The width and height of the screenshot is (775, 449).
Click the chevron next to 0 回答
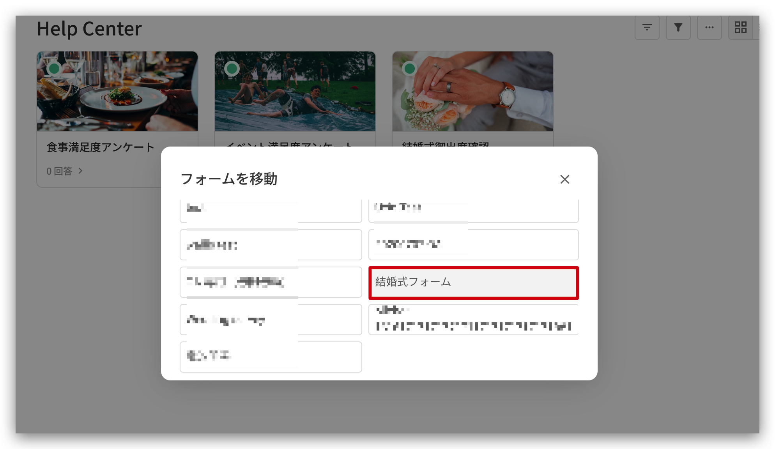(x=80, y=171)
